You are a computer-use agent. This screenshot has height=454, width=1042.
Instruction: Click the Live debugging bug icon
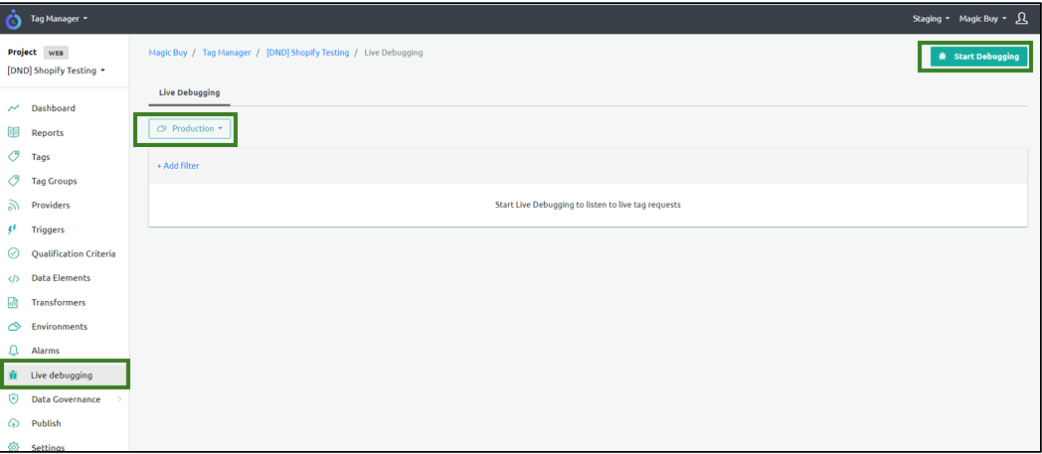(13, 375)
